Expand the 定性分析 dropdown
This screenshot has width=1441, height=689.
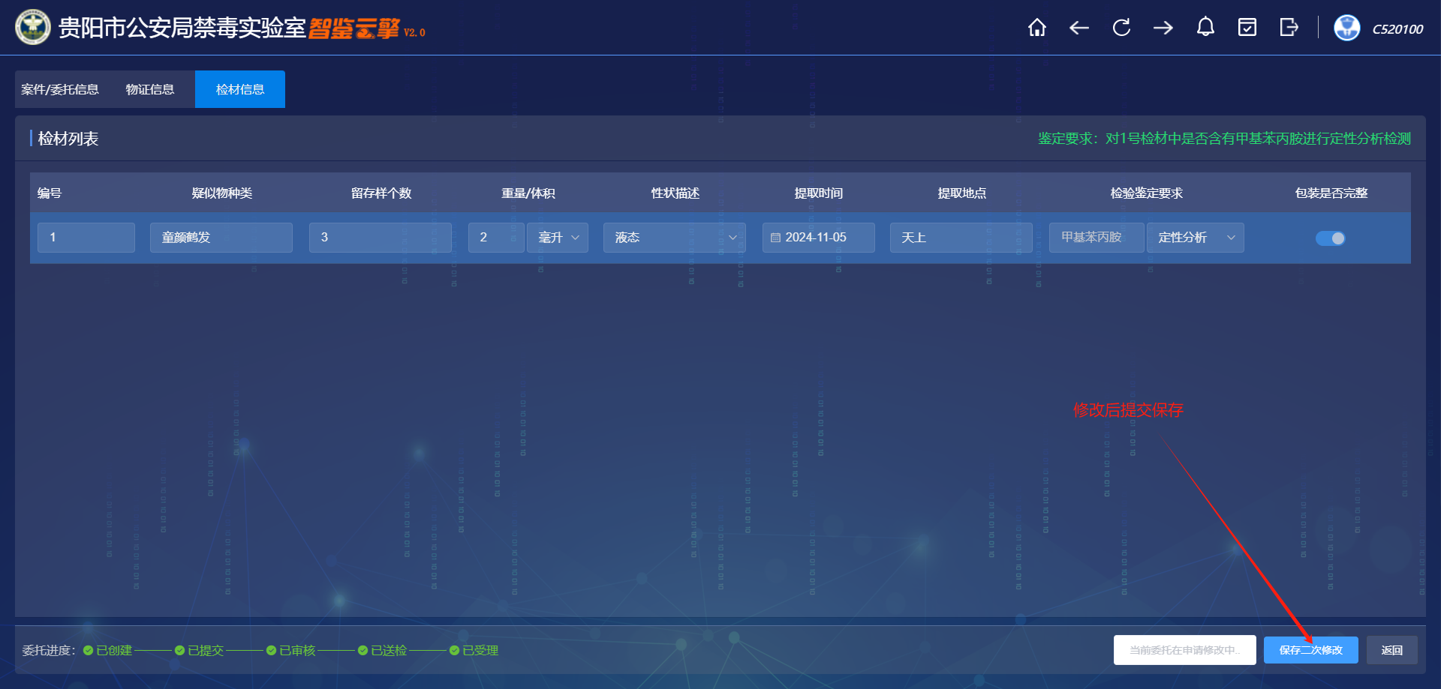[x=1195, y=238]
